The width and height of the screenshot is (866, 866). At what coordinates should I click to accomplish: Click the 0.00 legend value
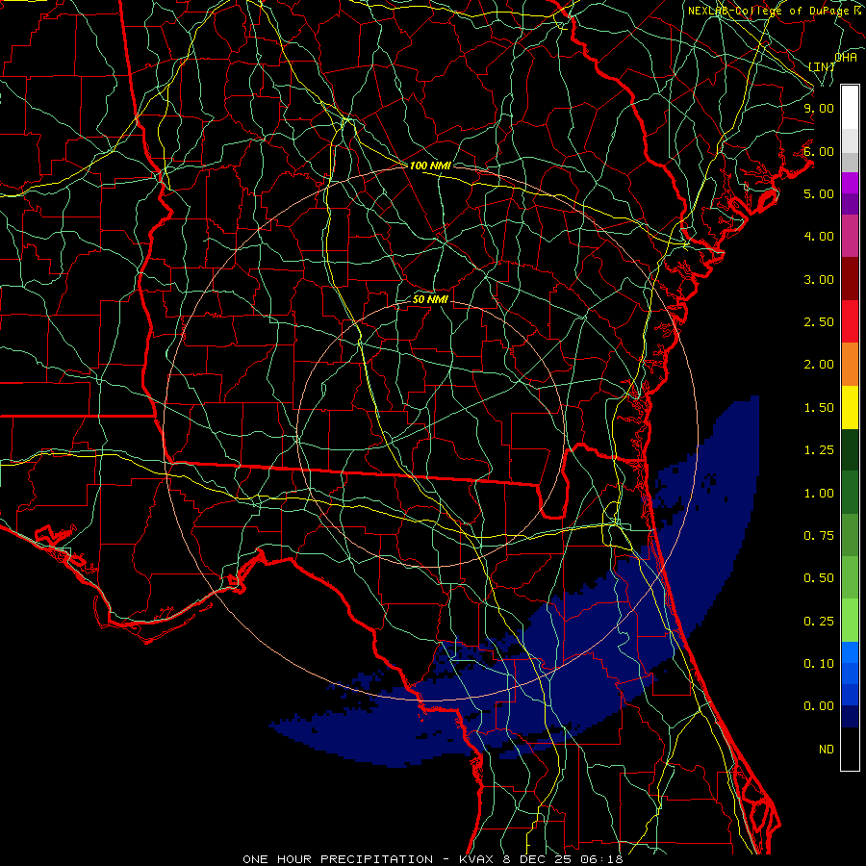[819, 706]
